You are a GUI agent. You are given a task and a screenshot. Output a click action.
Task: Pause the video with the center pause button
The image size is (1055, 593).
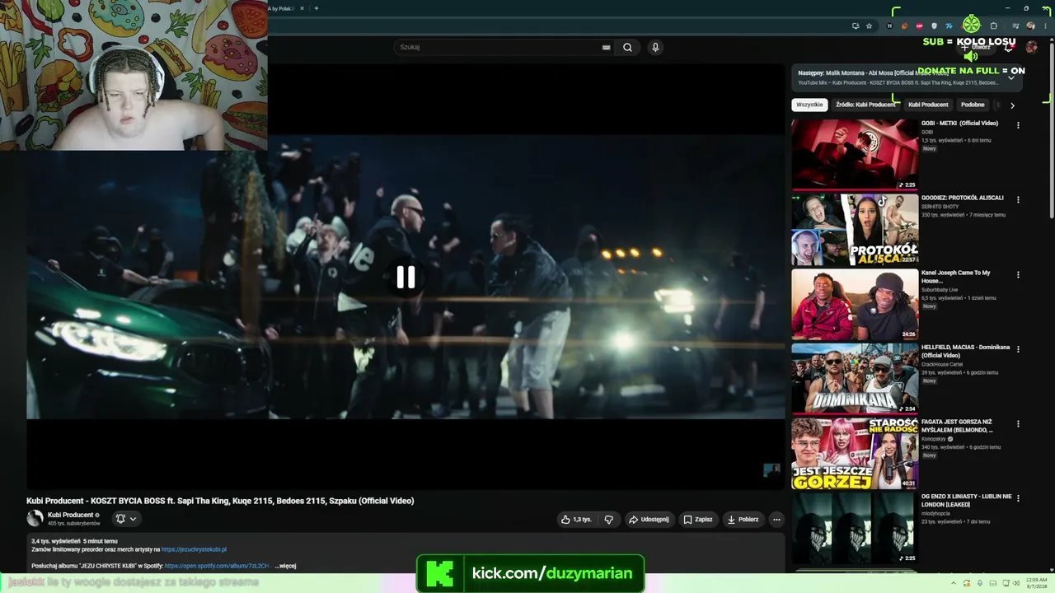click(x=406, y=278)
